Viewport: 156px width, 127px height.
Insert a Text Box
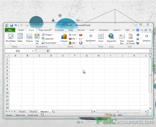[x=122, y=39]
